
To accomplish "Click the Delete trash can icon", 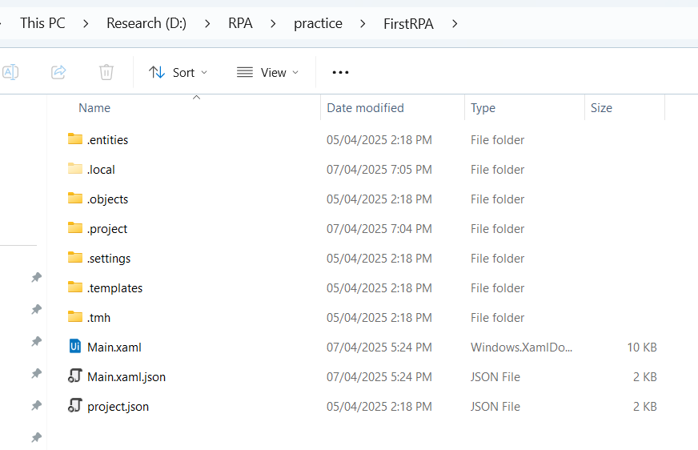I will 106,72.
